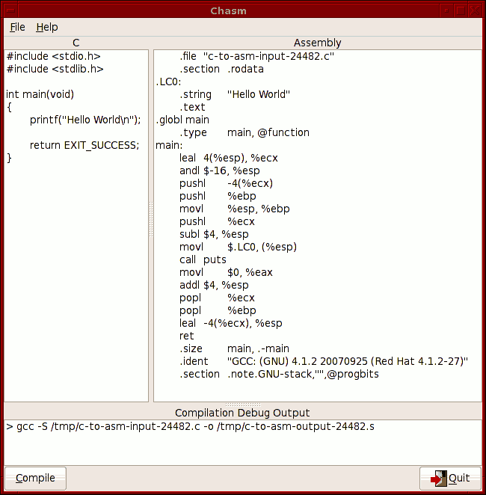
Task: Click the 'pushl -4(%ecx)' instruction
Action: point(227,183)
